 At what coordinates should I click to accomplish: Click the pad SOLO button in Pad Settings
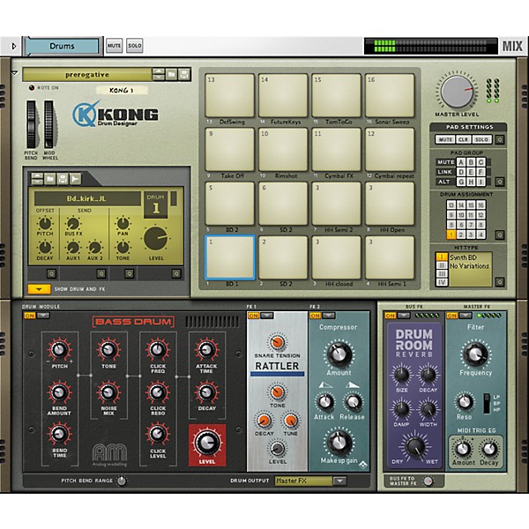click(x=481, y=139)
